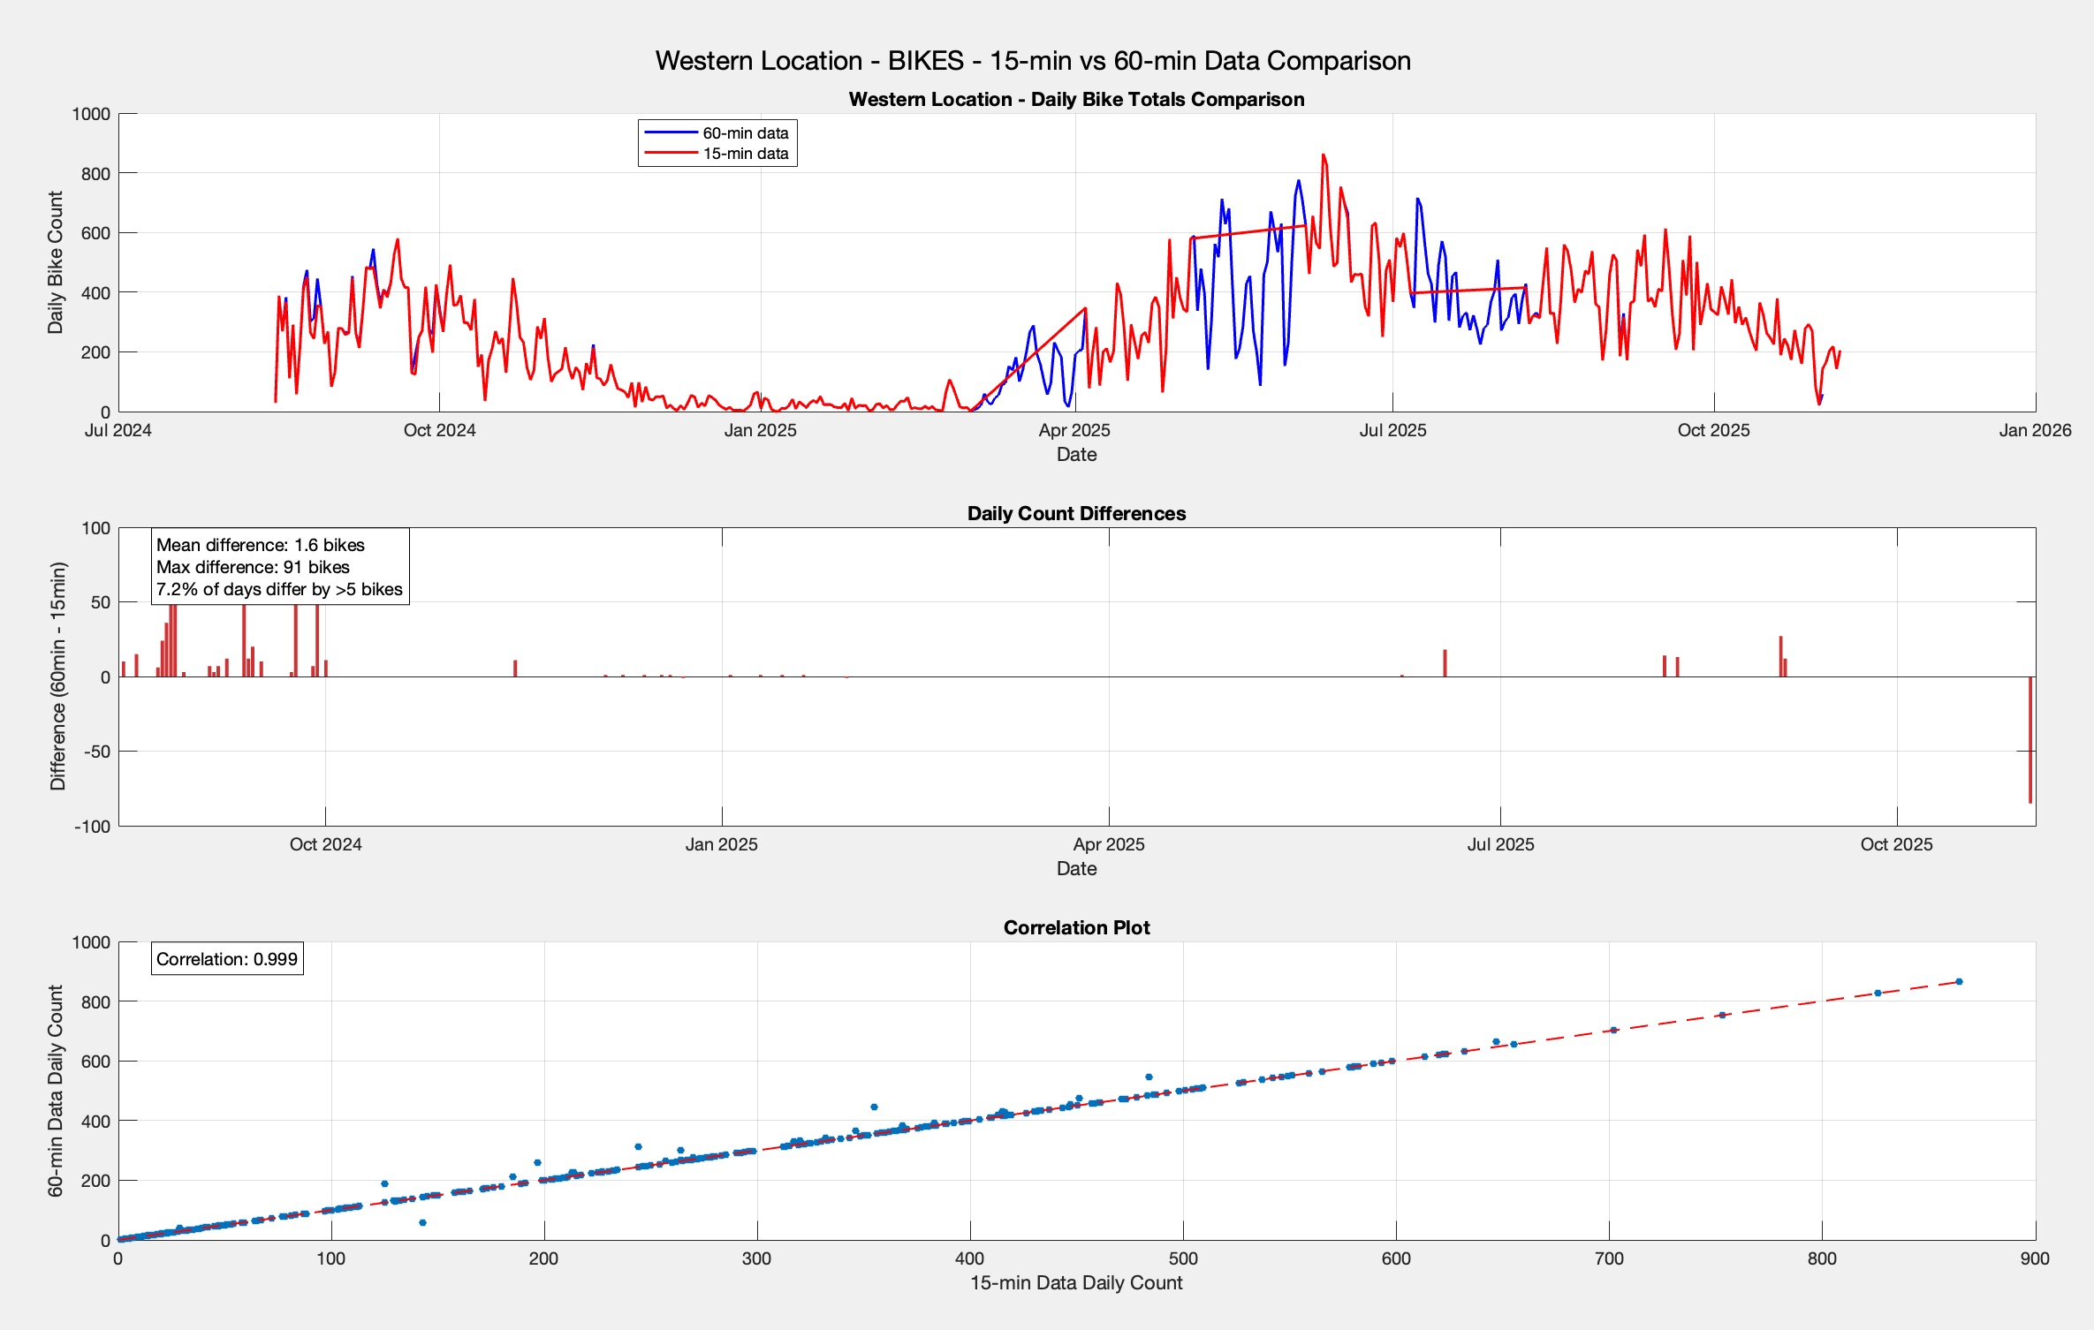Click the large negative bar in differences plot
This screenshot has width=2094, height=1330.
click(2030, 739)
